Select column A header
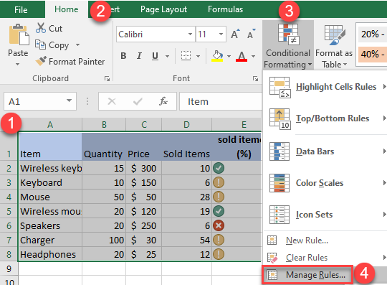The width and height of the screenshot is (387, 285). point(50,125)
